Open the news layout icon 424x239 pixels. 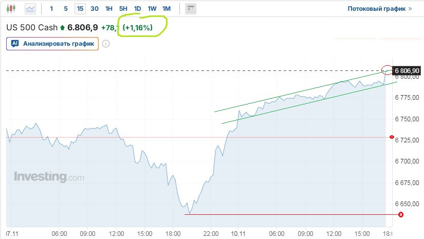click(191, 9)
